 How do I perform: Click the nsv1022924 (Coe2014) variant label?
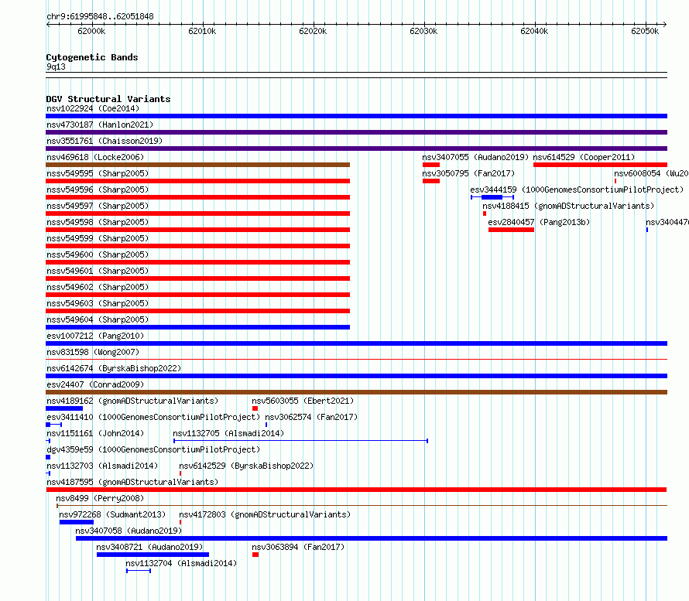(x=93, y=108)
